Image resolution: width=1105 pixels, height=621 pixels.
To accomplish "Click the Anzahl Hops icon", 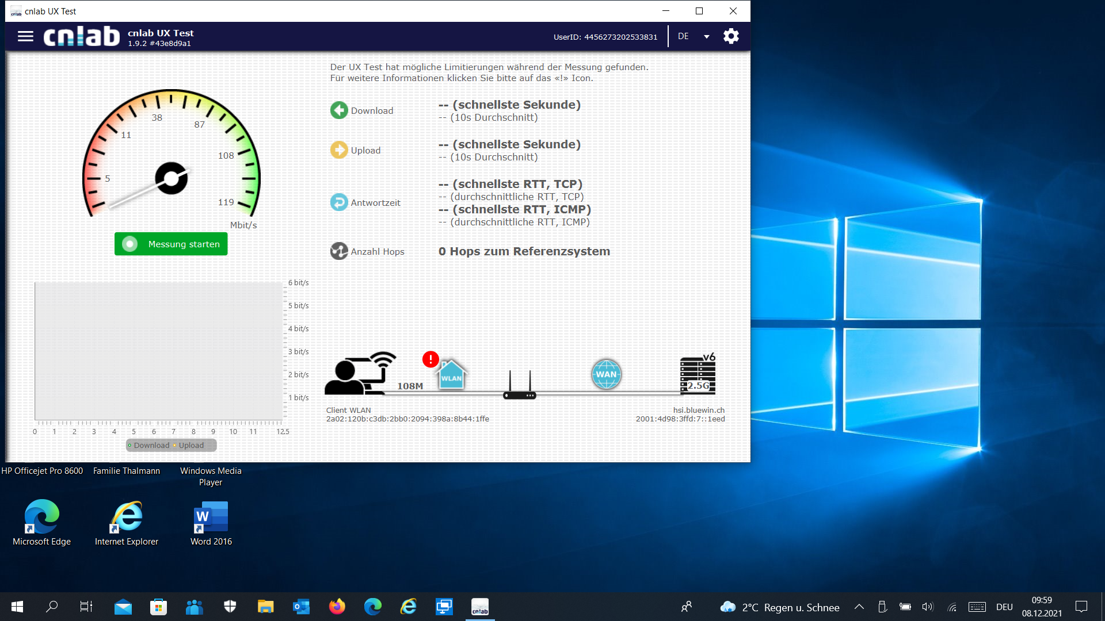I will 339,251.
